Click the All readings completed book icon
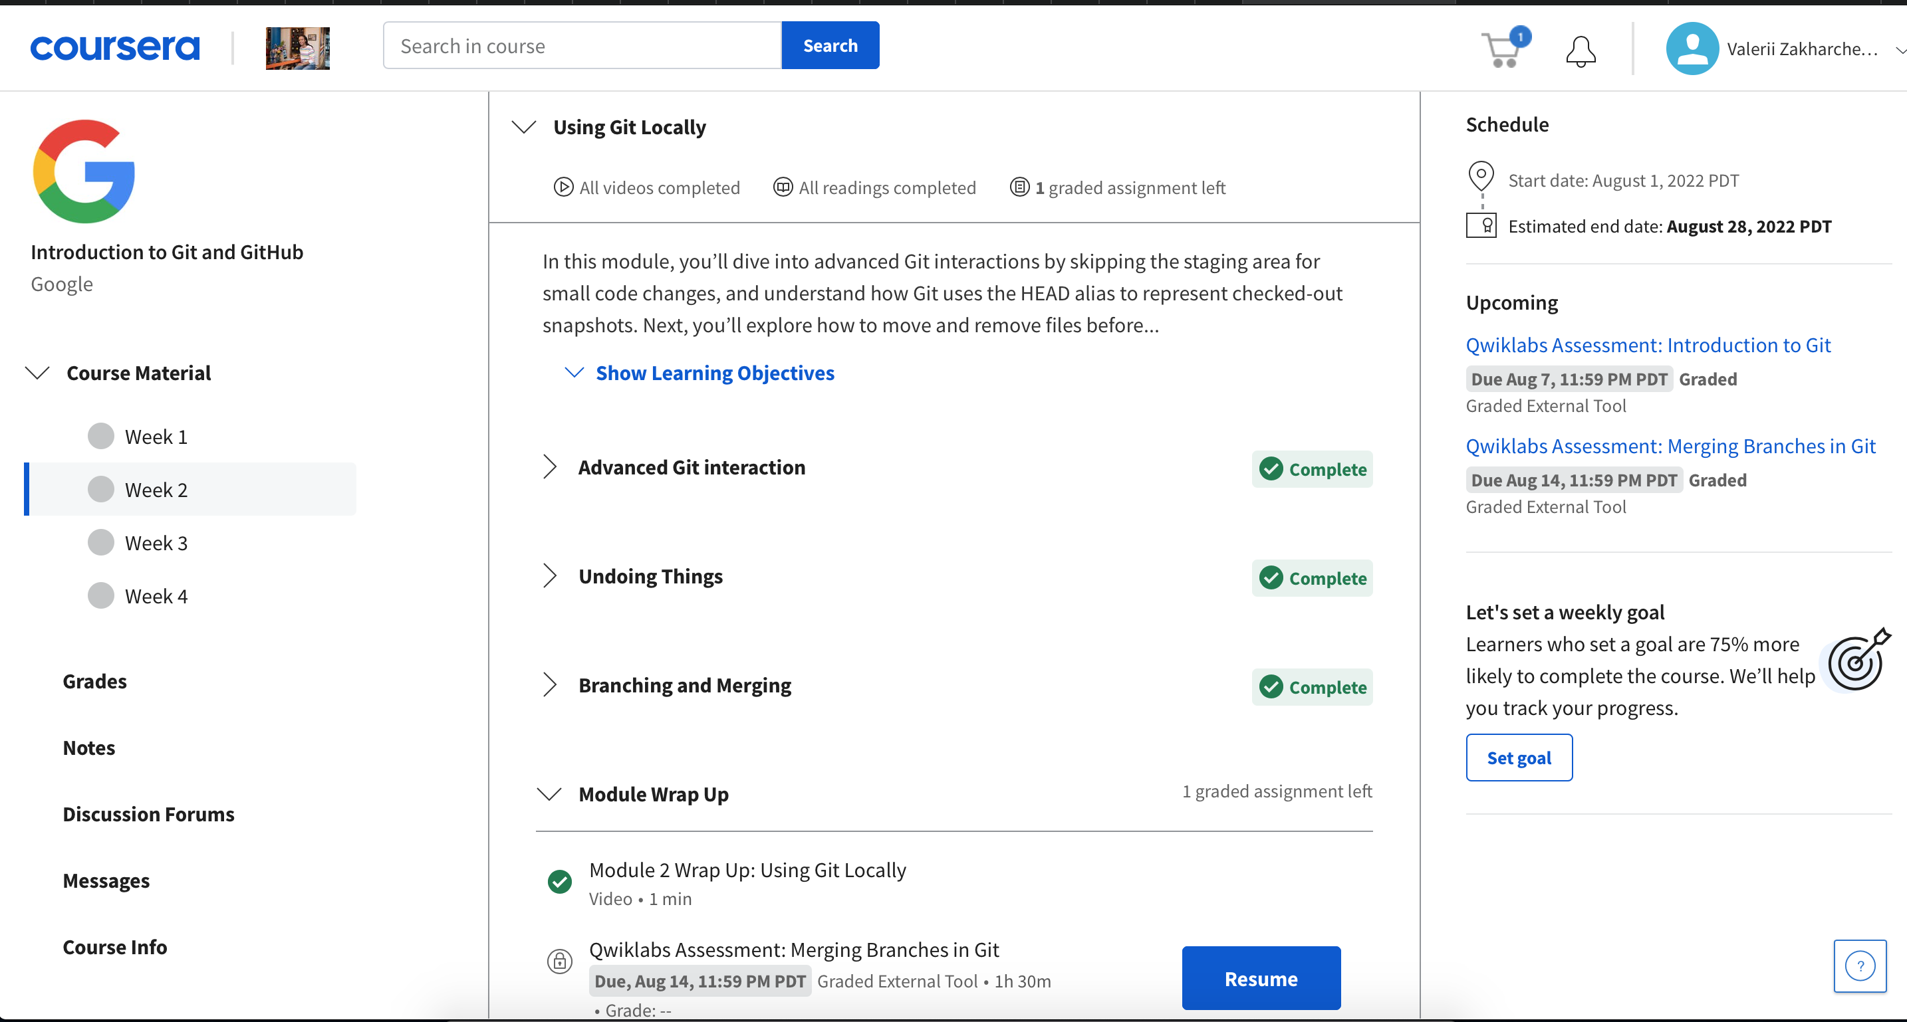 783,187
